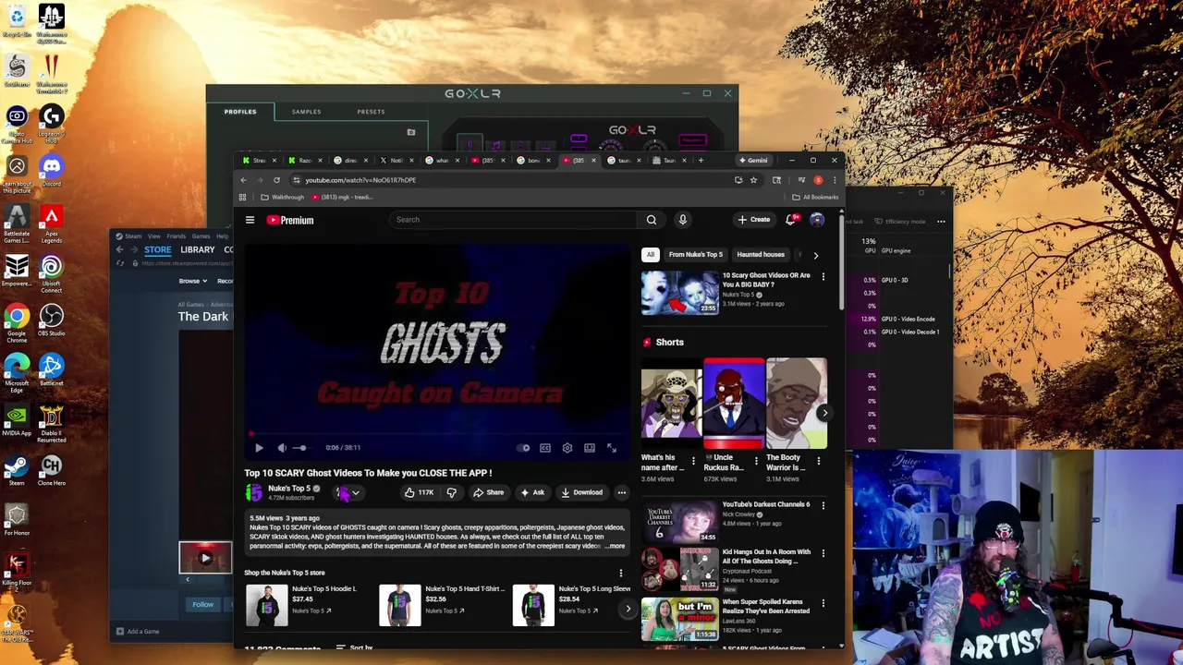Open the video player settings gear
The width and height of the screenshot is (1183, 665).
(x=567, y=448)
